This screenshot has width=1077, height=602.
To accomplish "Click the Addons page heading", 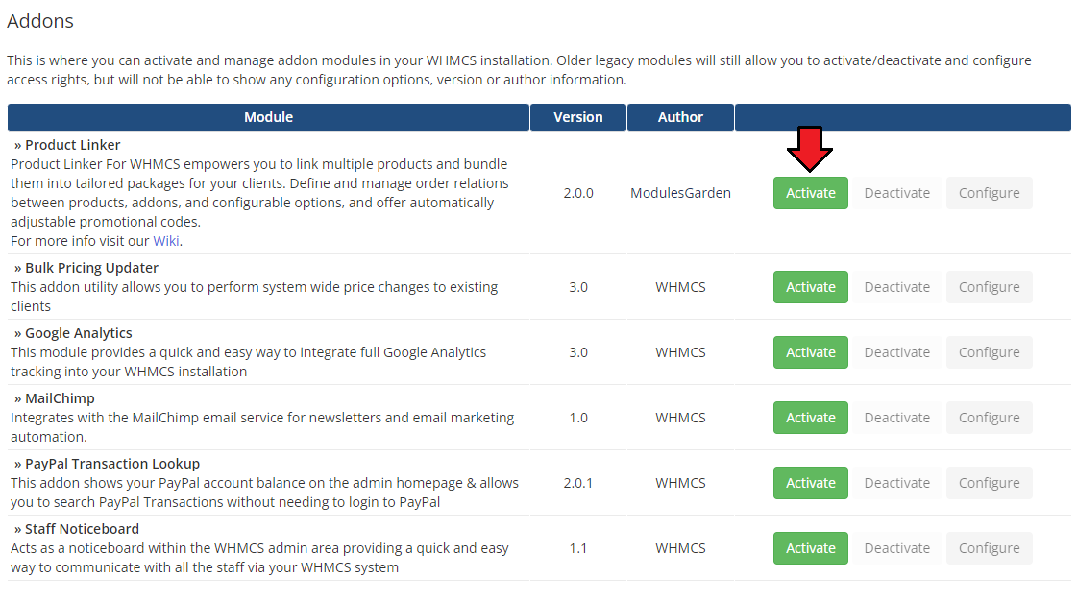I will pyautogui.click(x=39, y=21).
